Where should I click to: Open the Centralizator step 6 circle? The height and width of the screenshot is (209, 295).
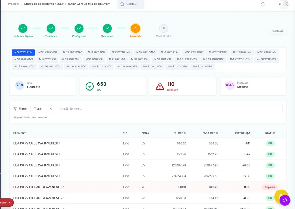coord(164,28)
